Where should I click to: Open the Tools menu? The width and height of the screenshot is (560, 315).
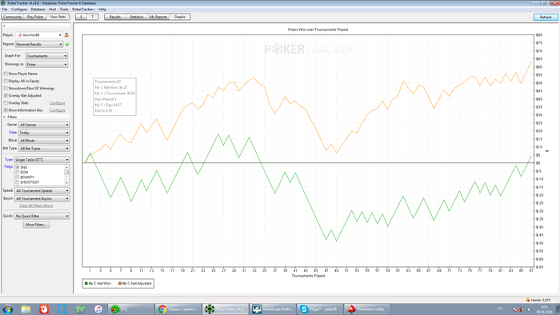click(64, 10)
